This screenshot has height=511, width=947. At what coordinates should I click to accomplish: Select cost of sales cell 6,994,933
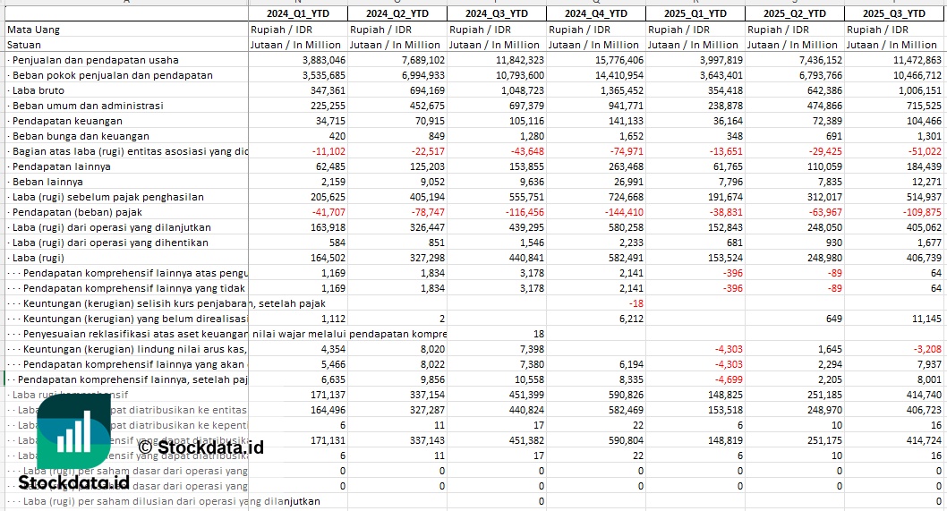(x=422, y=75)
